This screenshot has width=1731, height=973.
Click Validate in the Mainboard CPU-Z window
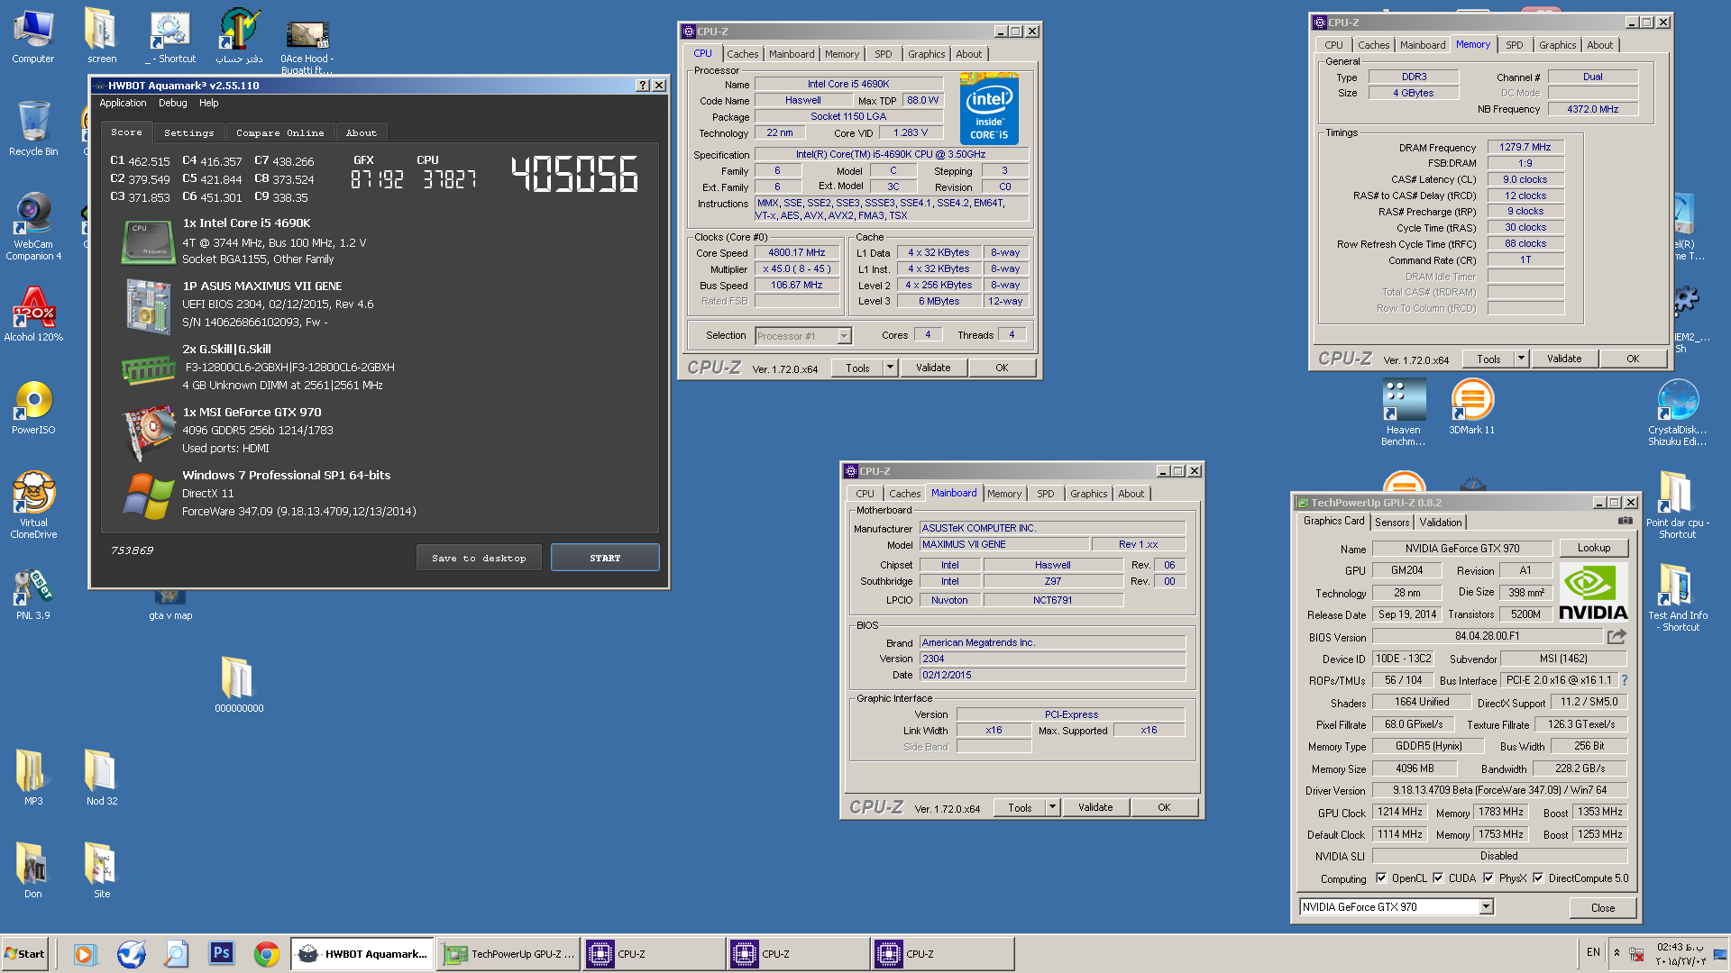(x=1095, y=807)
